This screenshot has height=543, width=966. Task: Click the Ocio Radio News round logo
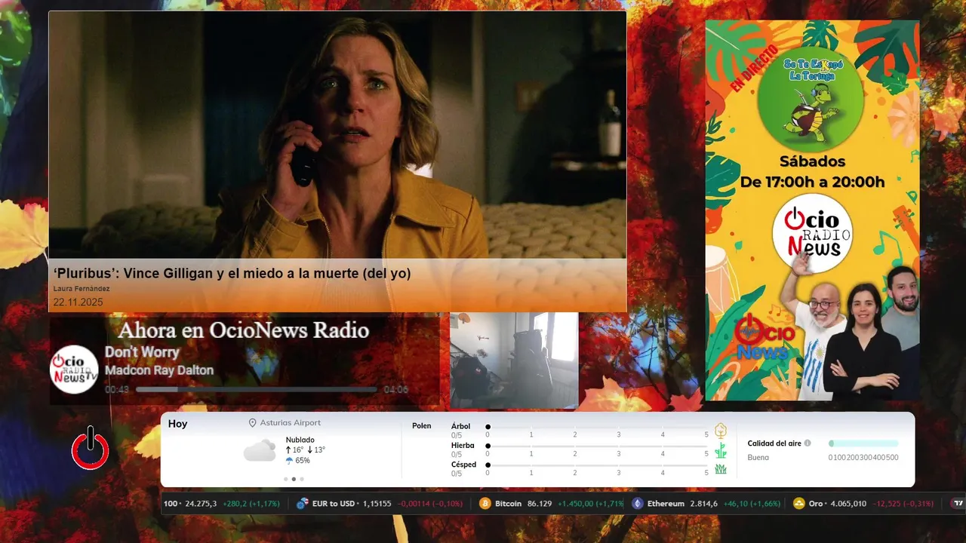pyautogui.click(x=812, y=233)
